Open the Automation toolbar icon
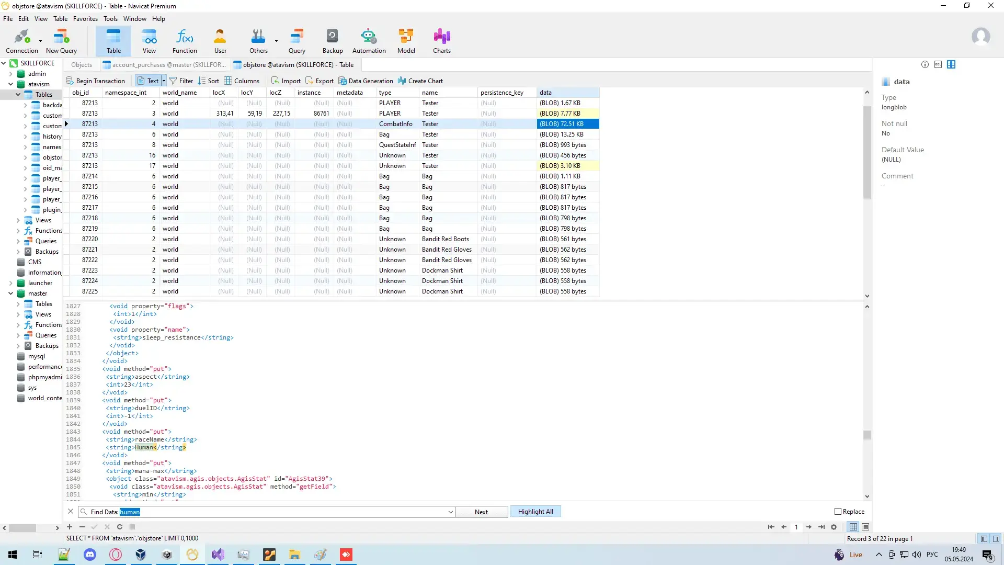 click(x=369, y=41)
